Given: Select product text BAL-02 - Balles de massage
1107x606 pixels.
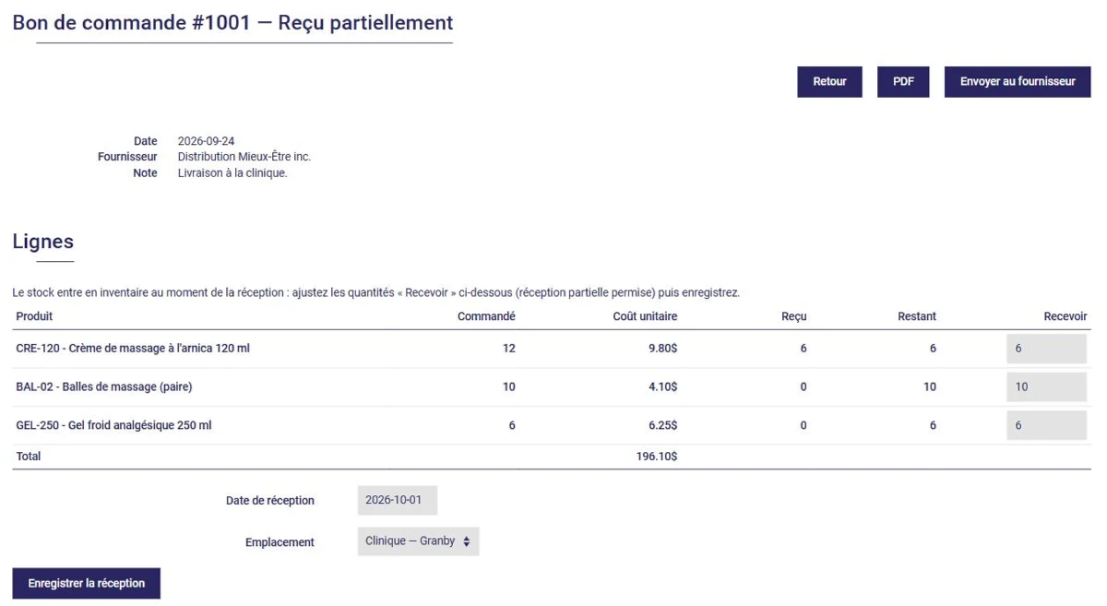Looking at the screenshot, I should point(104,387).
